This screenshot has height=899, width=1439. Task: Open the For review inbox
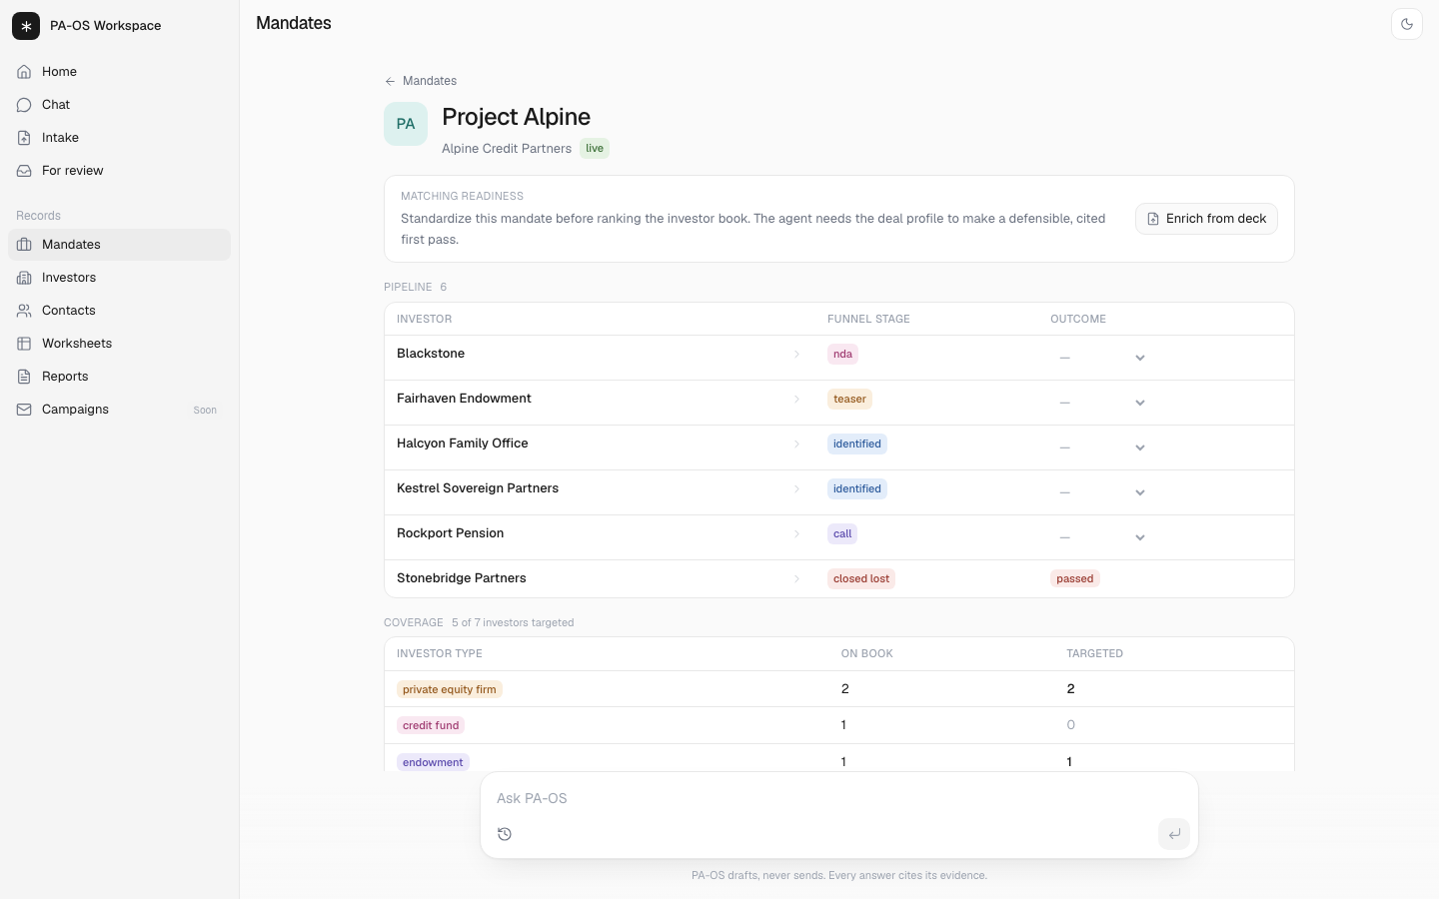[x=119, y=171]
